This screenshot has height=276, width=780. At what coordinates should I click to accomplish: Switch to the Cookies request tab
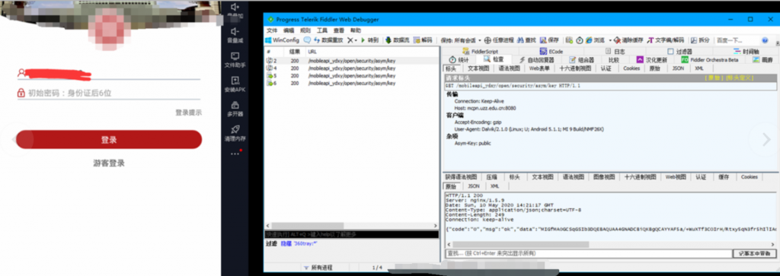[631, 68]
